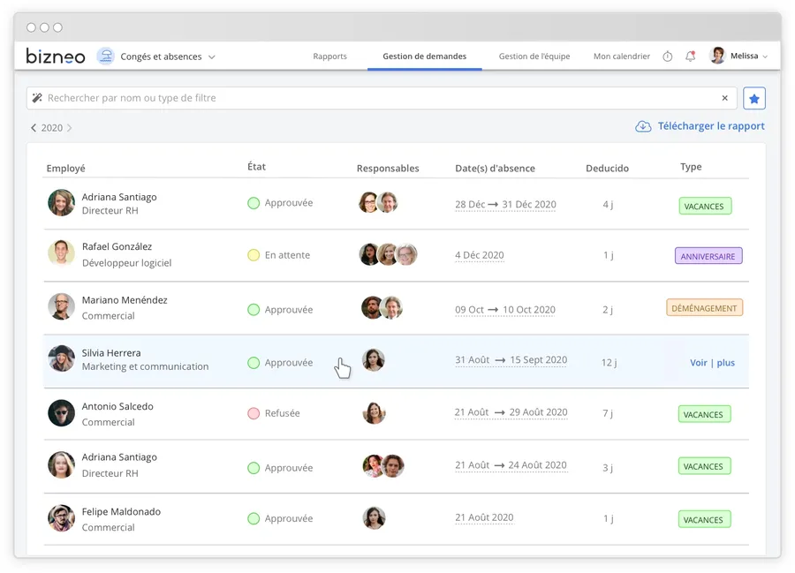
Task: Click the cloud download icon
Action: pyautogui.click(x=643, y=126)
